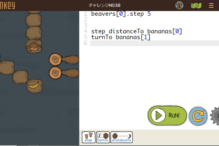Click the monkey character on the stone
This screenshot has width=219, height=146.
pos(34,46)
